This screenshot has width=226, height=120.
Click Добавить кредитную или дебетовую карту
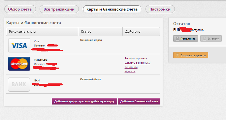[84, 101]
